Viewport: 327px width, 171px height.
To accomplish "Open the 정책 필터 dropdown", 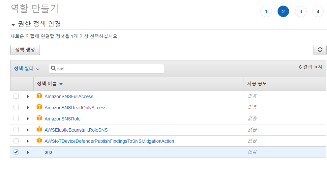I will 27,69.
